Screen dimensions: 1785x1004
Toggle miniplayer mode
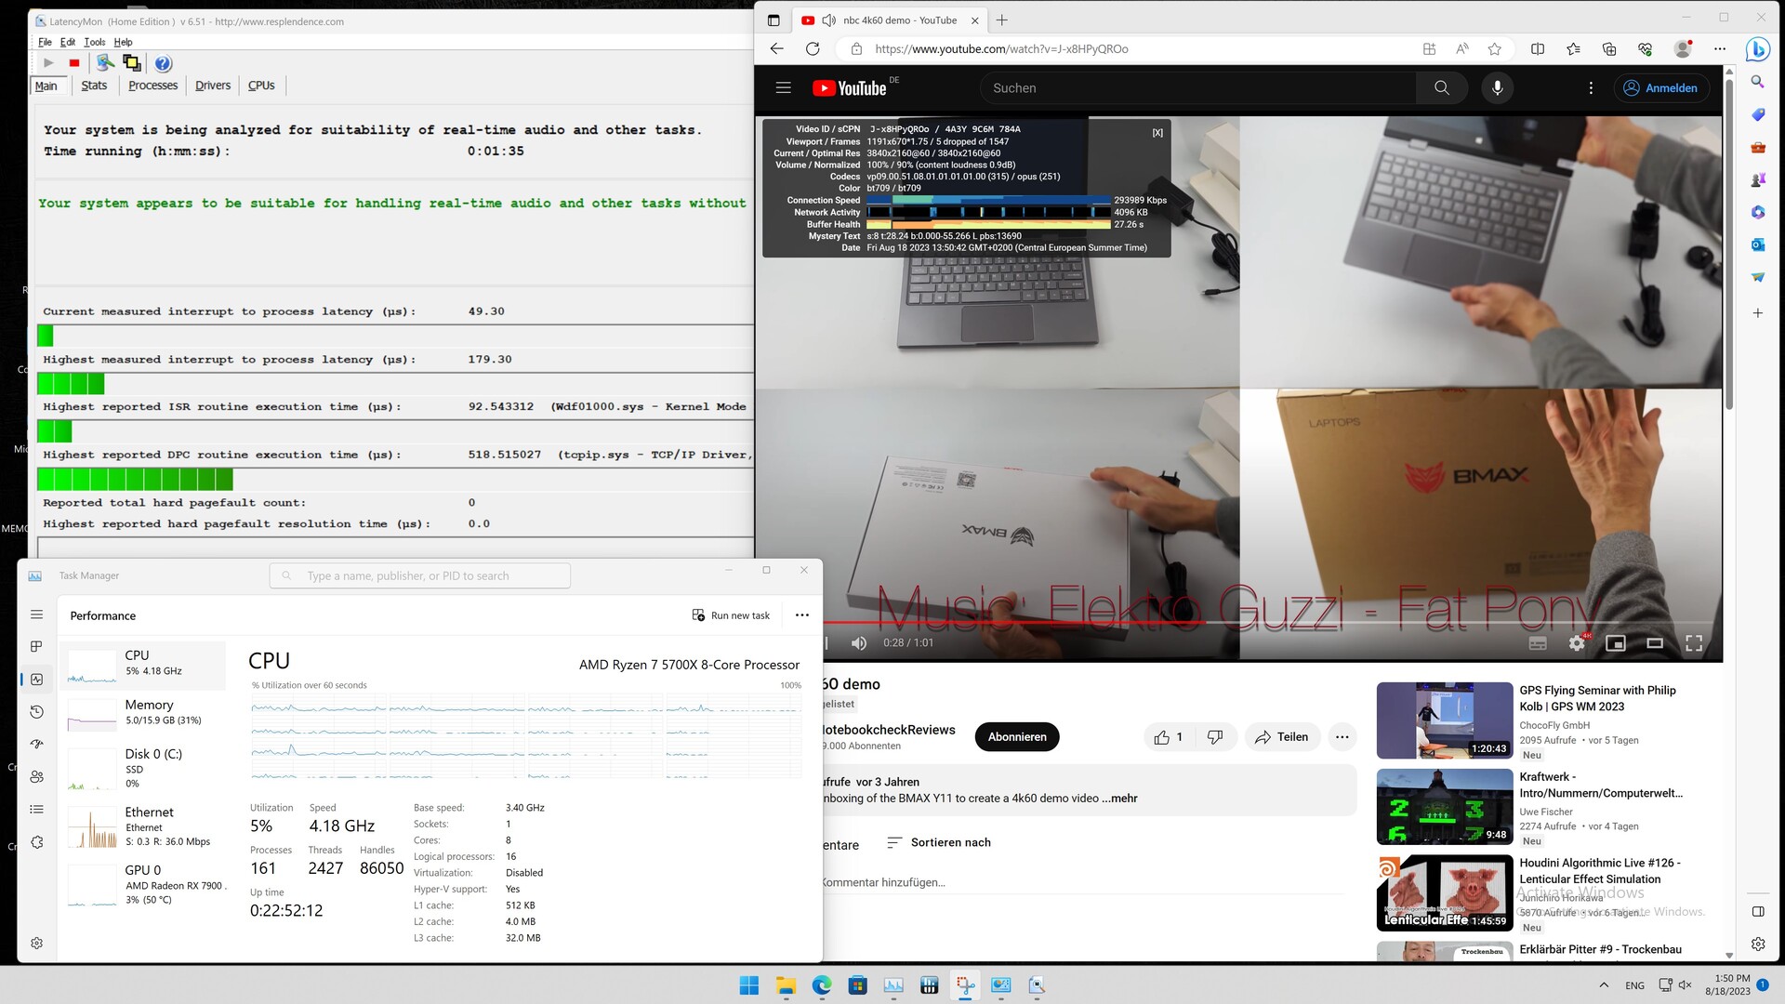(1616, 643)
